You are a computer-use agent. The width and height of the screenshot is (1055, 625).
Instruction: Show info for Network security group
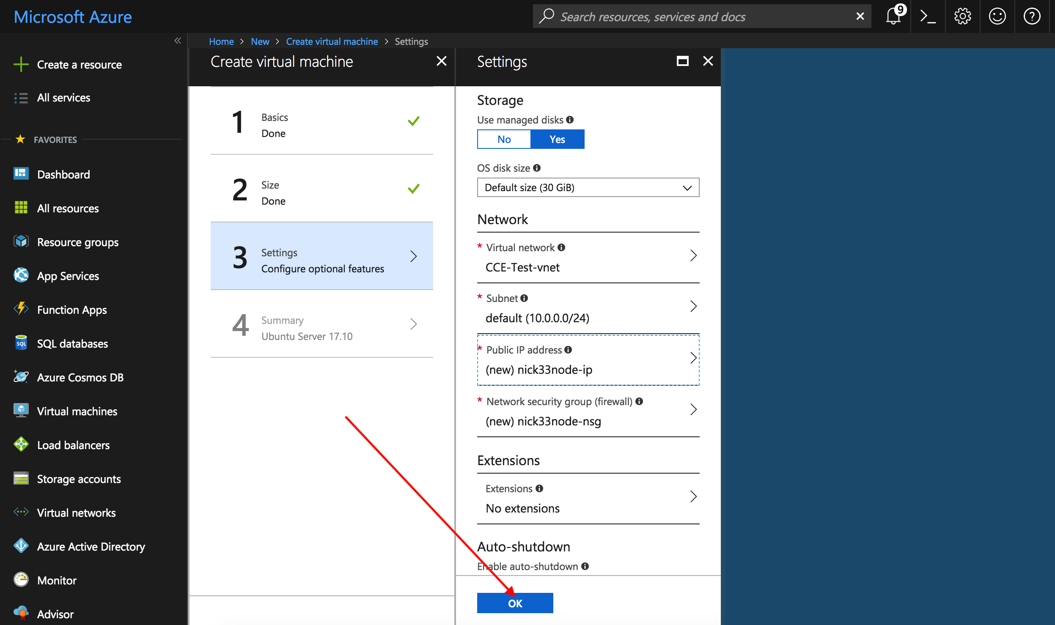pos(639,401)
